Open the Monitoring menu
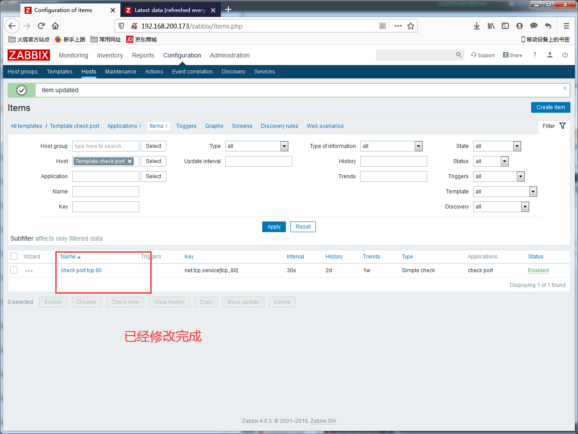Image resolution: width=578 pixels, height=434 pixels. (74, 55)
